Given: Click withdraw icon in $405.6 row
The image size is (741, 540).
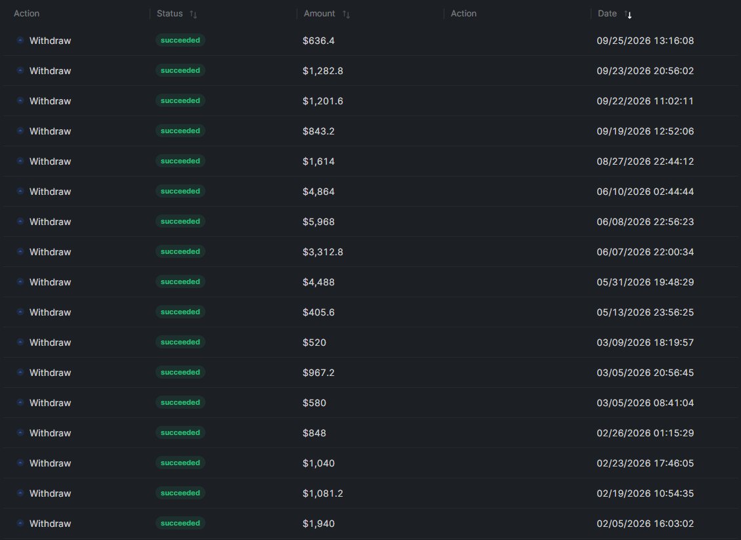Looking at the screenshot, I should [20, 312].
